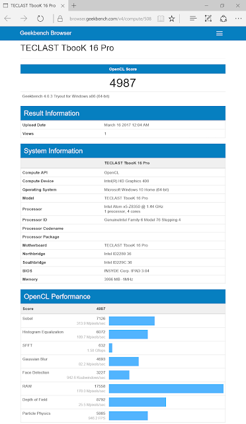Click the Face Detection label
Screen dimensions: 246x424
coord(36,372)
